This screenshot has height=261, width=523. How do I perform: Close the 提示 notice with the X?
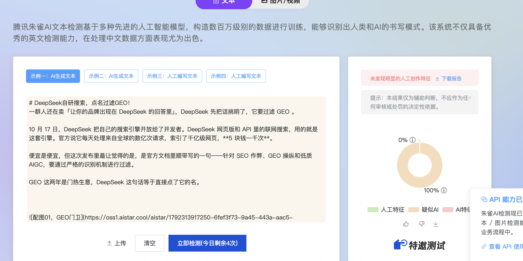pyautogui.click(x=470, y=98)
